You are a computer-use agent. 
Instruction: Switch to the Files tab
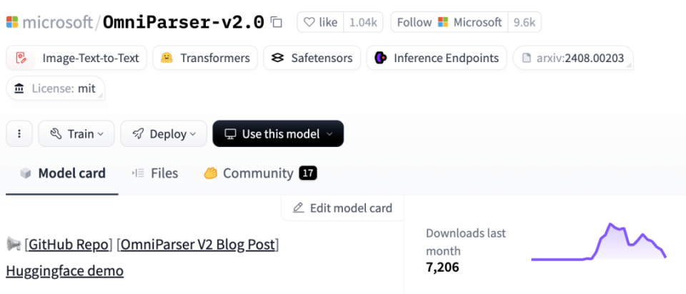coord(155,173)
